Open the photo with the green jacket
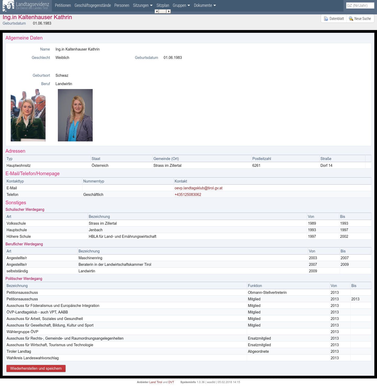This screenshot has width=377, height=386. tap(28, 115)
